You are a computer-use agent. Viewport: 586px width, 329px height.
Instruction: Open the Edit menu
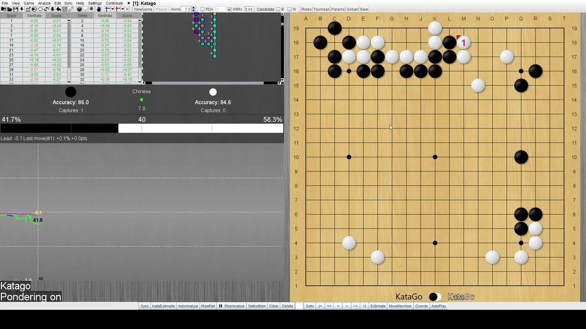point(57,3)
